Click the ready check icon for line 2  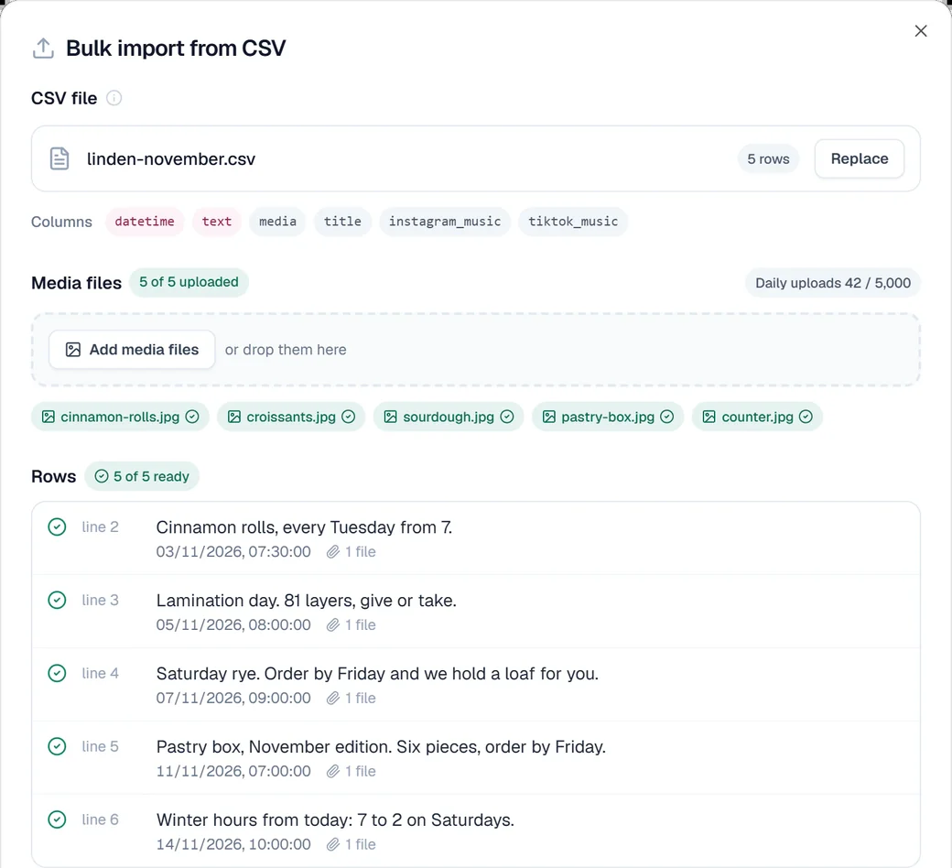coord(57,526)
